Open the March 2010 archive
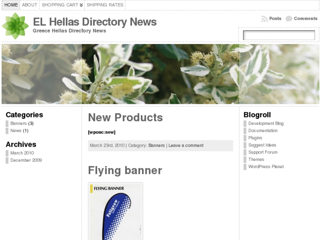 [22, 153]
